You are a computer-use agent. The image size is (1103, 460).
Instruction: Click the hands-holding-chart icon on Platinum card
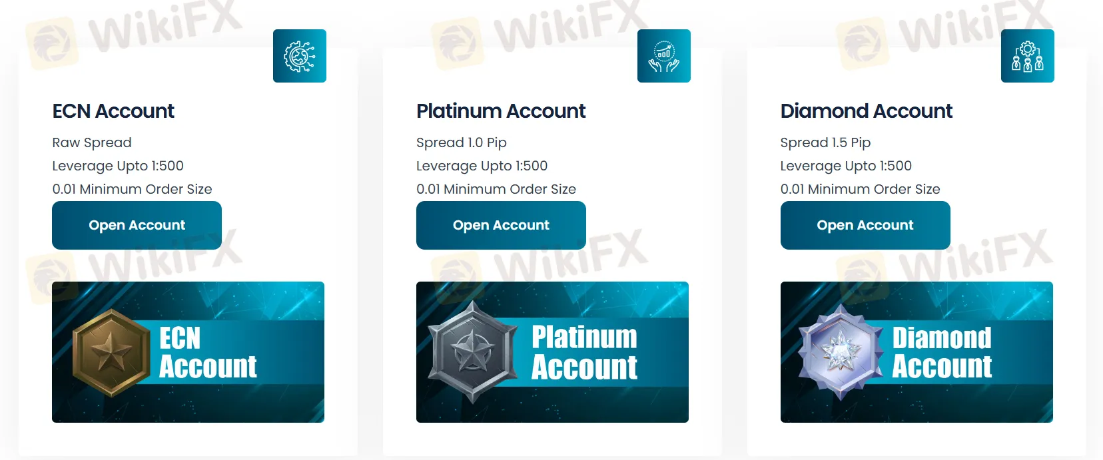point(663,56)
